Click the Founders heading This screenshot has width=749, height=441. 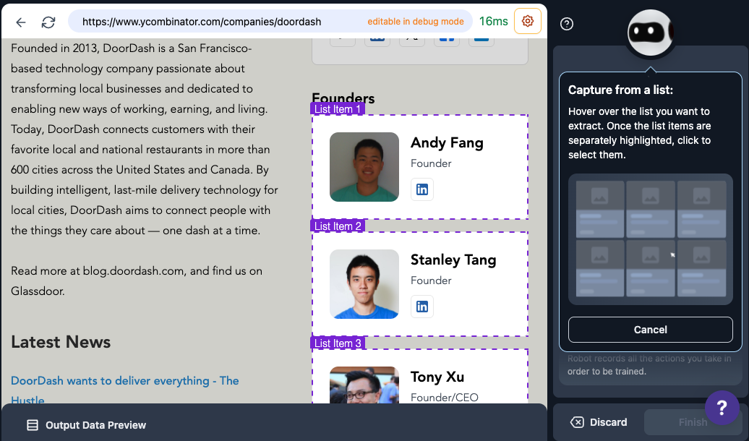[x=343, y=98]
